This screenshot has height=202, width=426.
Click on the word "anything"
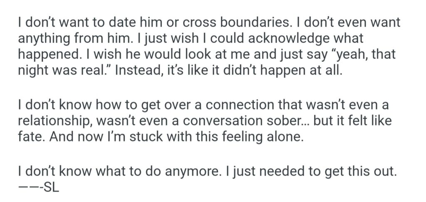pyautogui.click(x=45, y=39)
